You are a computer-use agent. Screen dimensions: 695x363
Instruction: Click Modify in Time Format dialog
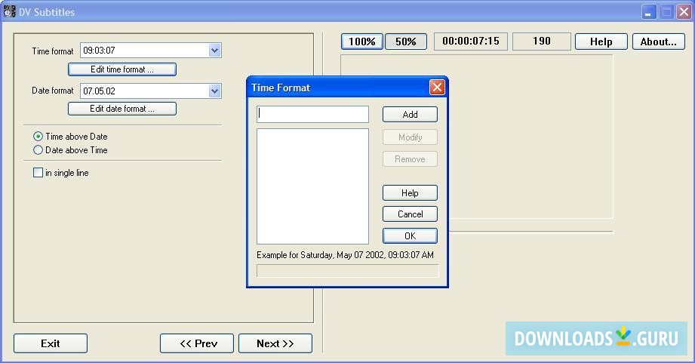[x=410, y=137]
